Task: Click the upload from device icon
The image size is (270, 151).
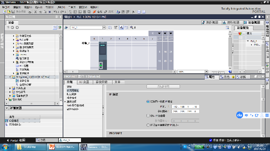Action: (80, 12)
